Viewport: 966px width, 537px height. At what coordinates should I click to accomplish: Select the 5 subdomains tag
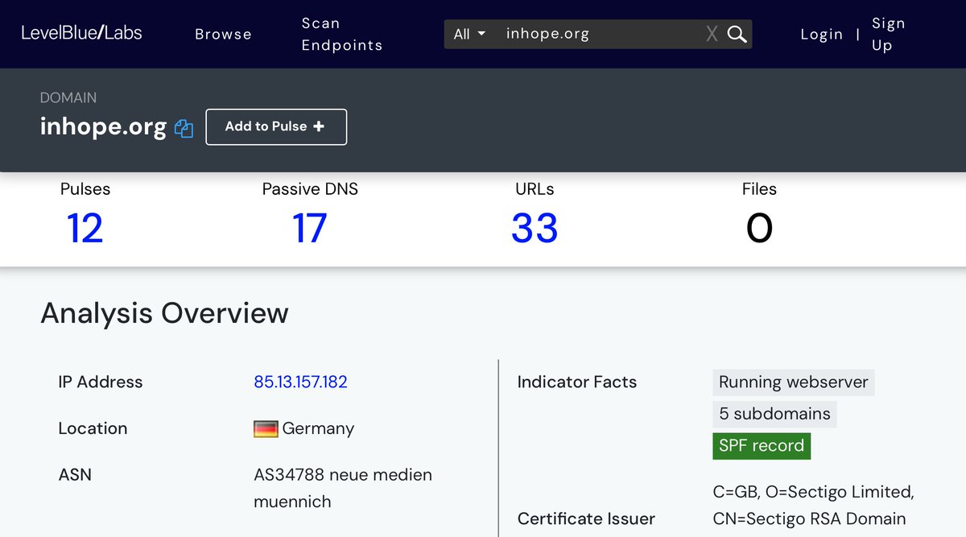[774, 414]
